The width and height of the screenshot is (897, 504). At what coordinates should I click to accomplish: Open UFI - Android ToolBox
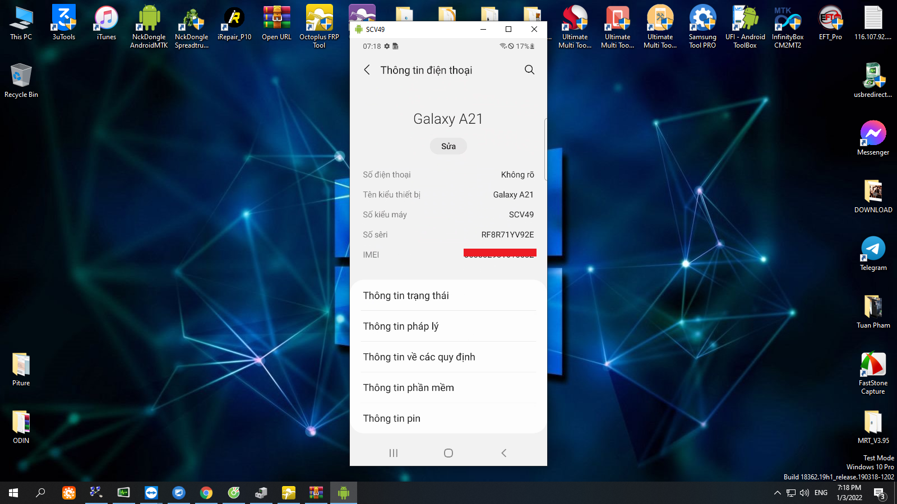[x=745, y=26]
